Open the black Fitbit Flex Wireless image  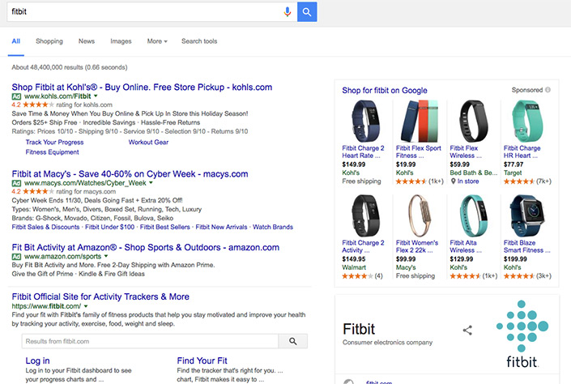pos(474,122)
